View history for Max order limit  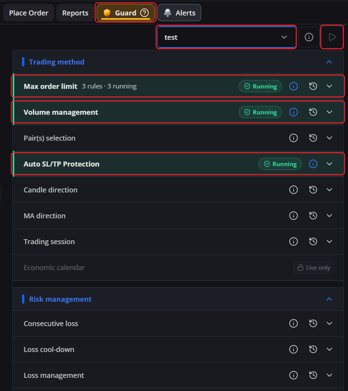(x=313, y=86)
